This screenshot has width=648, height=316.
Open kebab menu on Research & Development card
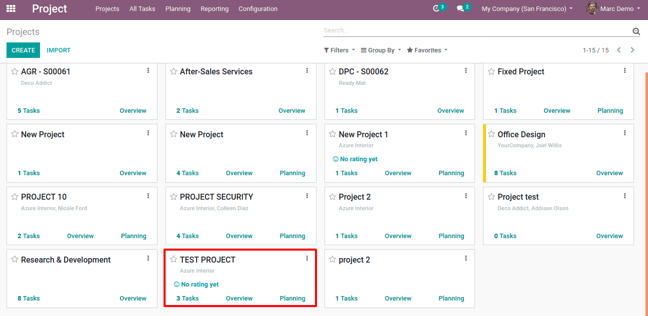tap(148, 259)
